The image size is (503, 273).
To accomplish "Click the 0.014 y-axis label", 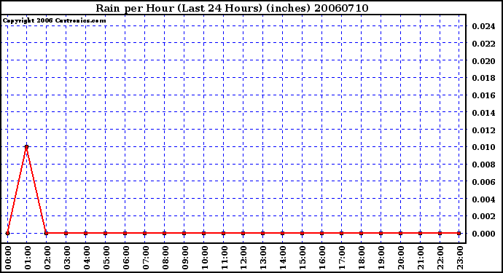I will pyautogui.click(x=483, y=113).
